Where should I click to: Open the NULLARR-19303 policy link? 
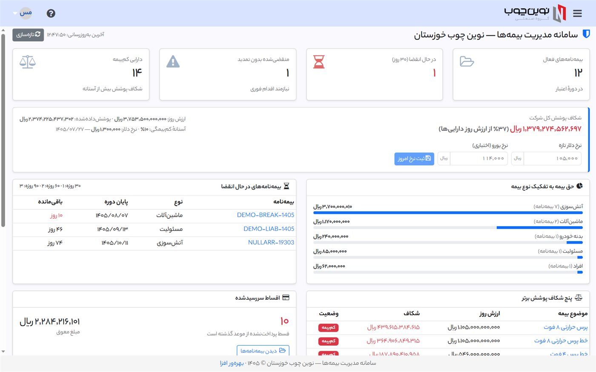tap(271, 242)
